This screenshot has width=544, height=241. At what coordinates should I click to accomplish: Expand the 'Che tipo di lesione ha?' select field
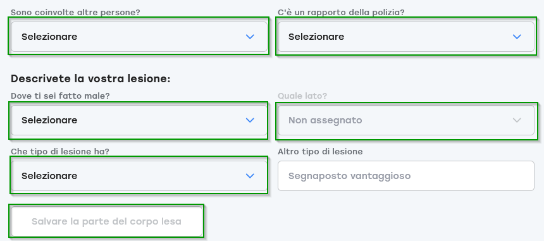[x=139, y=176]
